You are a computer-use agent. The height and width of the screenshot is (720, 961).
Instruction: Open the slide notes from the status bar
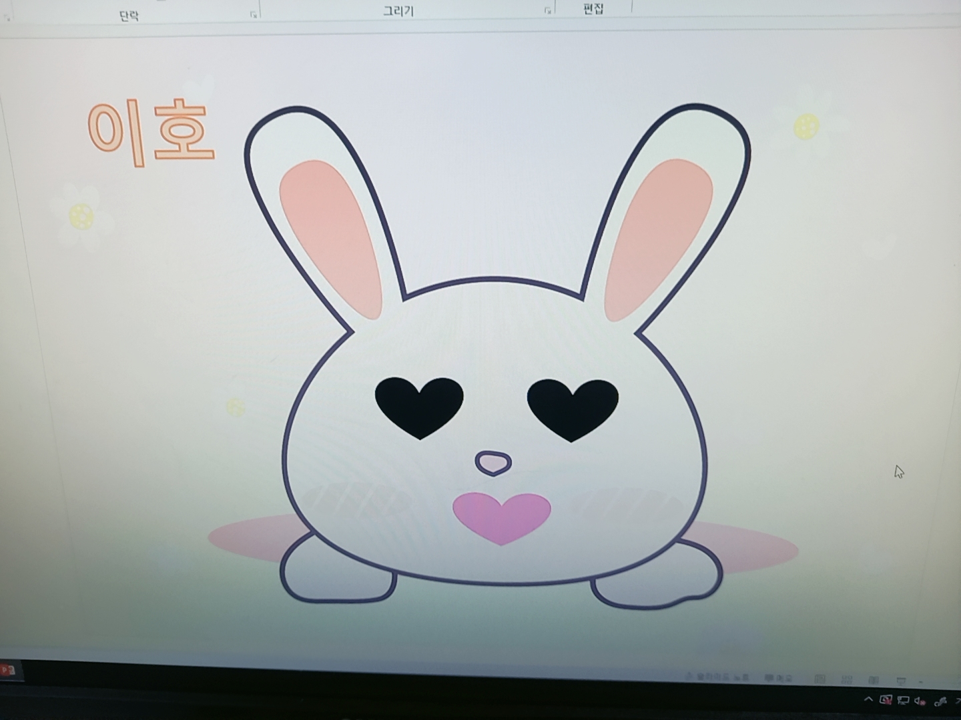(718, 677)
